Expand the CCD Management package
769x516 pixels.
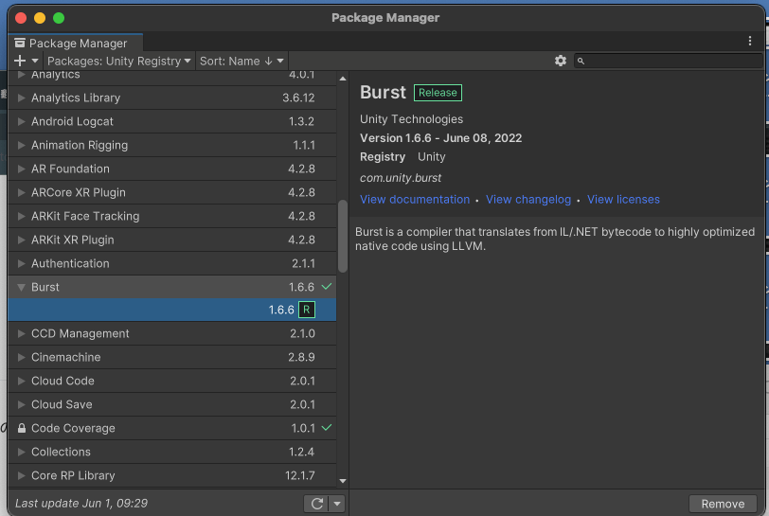[x=21, y=333]
